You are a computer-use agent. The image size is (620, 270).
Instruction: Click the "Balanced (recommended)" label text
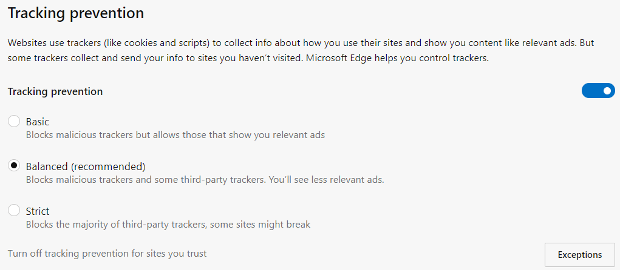(86, 166)
